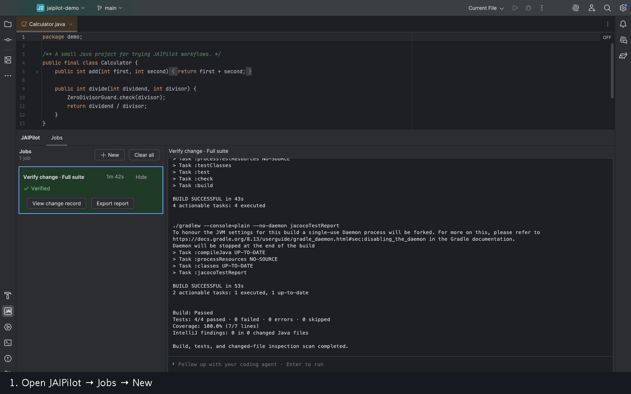Open the Problems exclamation icon

point(8,359)
